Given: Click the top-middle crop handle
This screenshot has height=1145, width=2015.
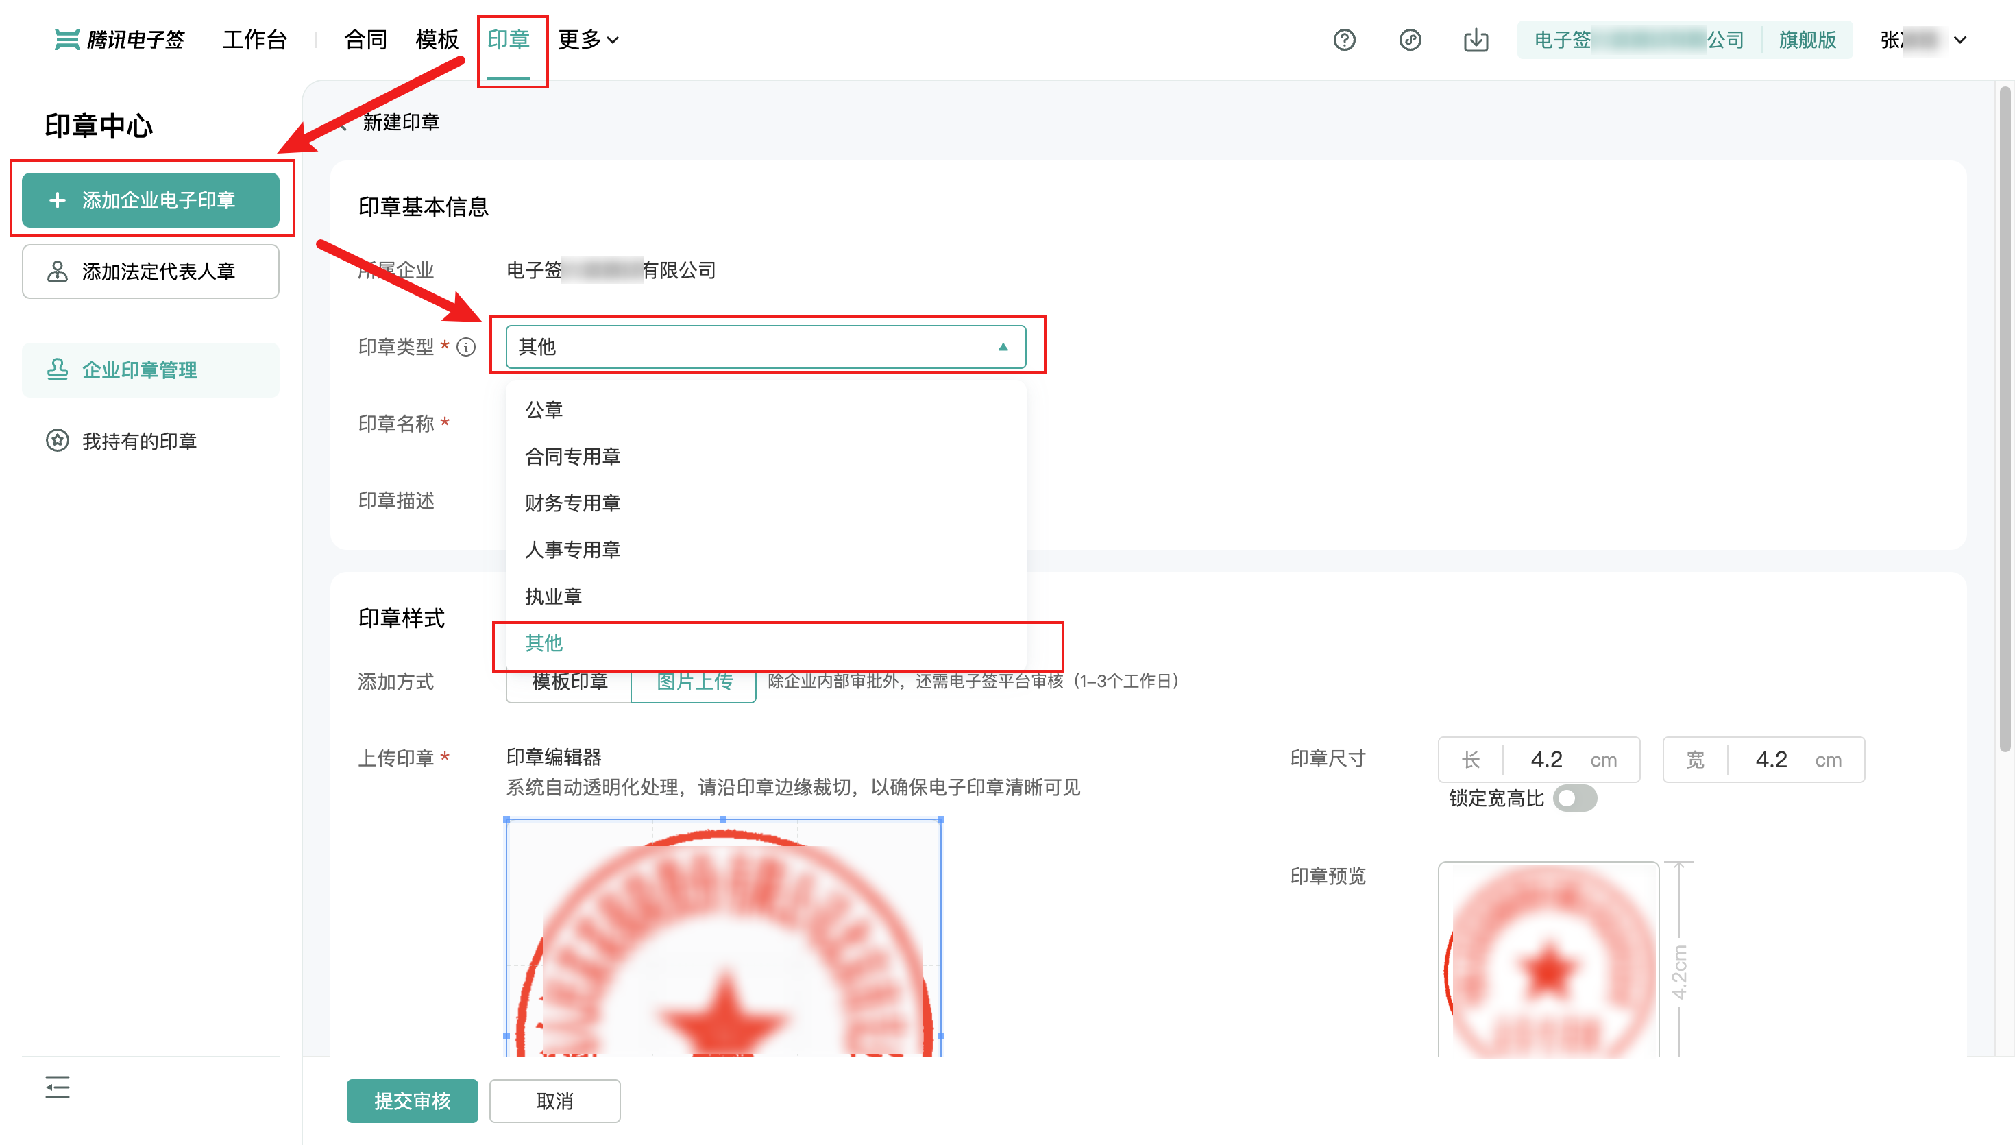Looking at the screenshot, I should pos(723,819).
